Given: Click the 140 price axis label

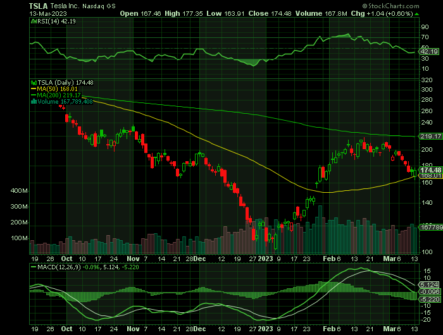Looking at the screenshot, I should 427,203.
